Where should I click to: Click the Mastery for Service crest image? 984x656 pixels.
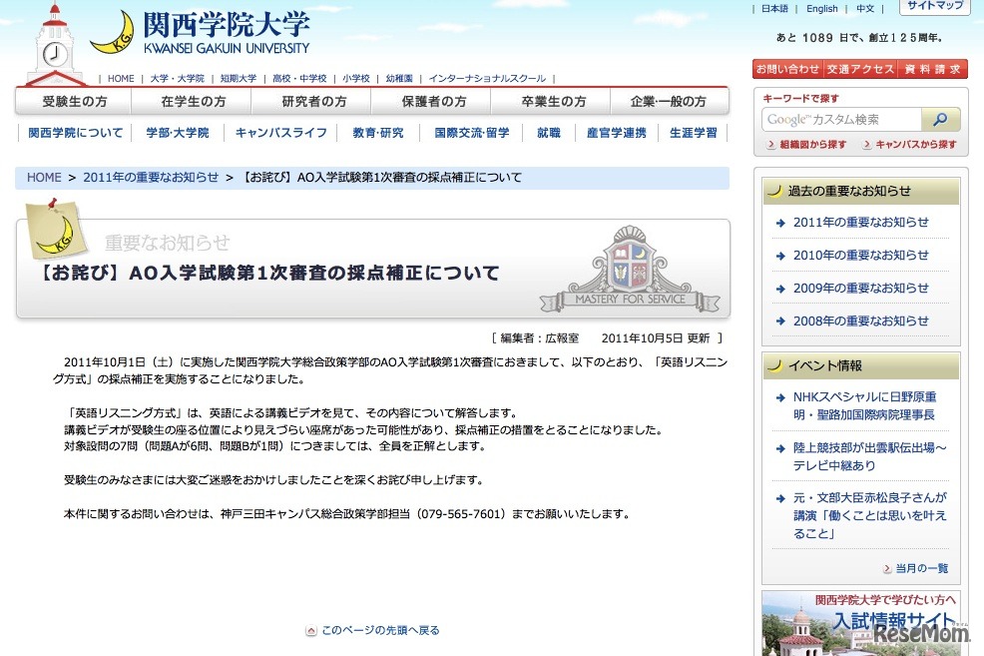[x=630, y=270]
